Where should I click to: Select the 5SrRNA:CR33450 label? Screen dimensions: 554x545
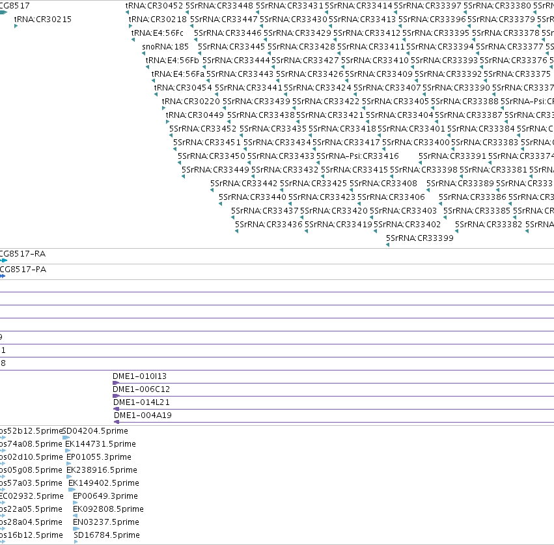pos(212,156)
